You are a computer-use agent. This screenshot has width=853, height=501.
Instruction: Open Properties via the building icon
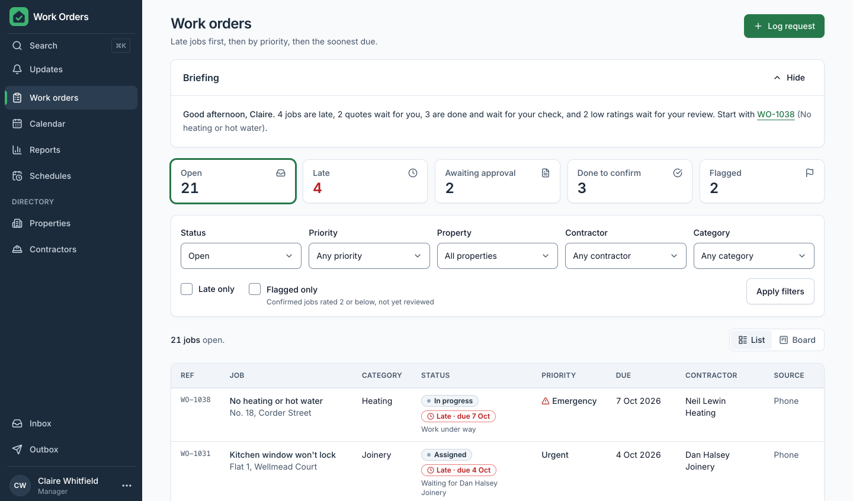tap(17, 223)
